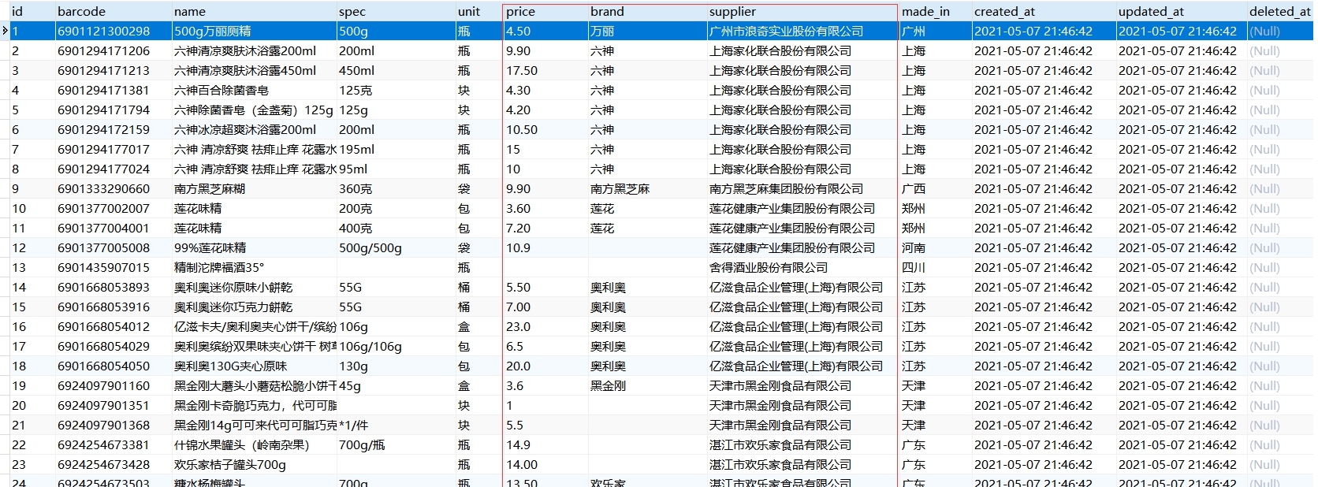Select the deleted_at column header
The width and height of the screenshot is (1318, 487).
click(1281, 11)
